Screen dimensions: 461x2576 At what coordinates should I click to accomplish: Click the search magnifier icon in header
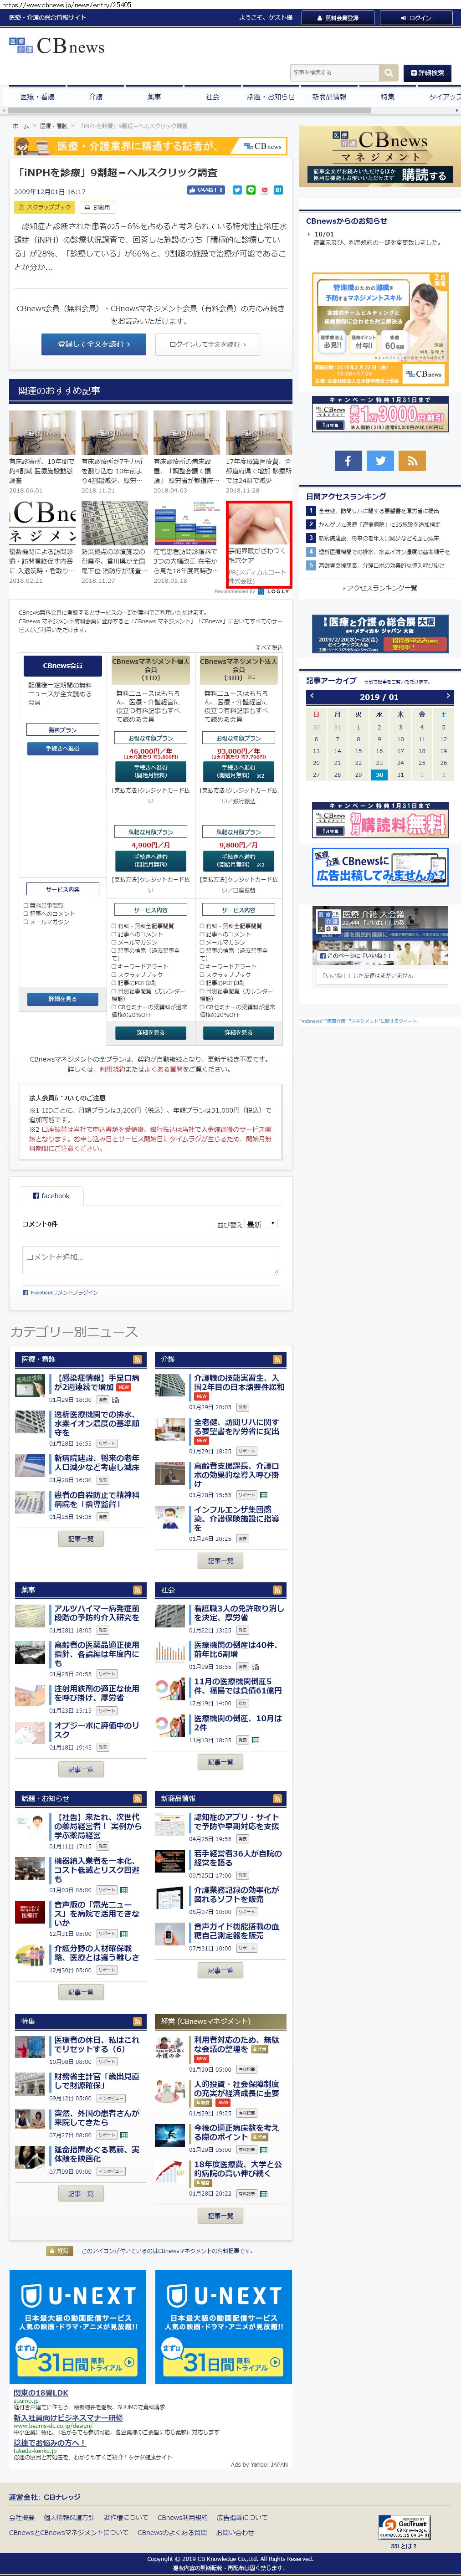click(388, 73)
